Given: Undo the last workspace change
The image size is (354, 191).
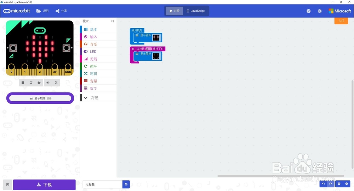Looking at the screenshot, I should [x=323, y=184].
